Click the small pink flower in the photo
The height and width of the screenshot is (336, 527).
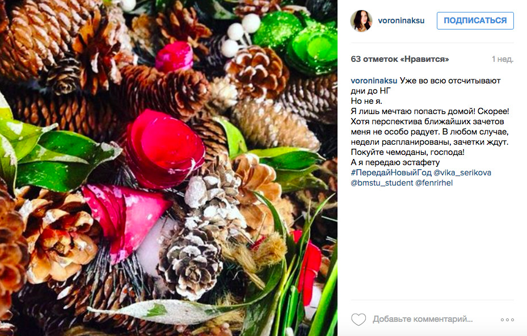[174, 57]
